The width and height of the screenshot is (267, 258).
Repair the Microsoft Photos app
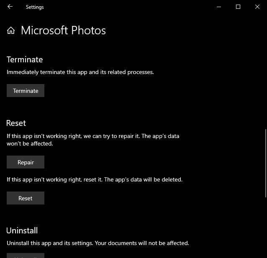click(26, 162)
